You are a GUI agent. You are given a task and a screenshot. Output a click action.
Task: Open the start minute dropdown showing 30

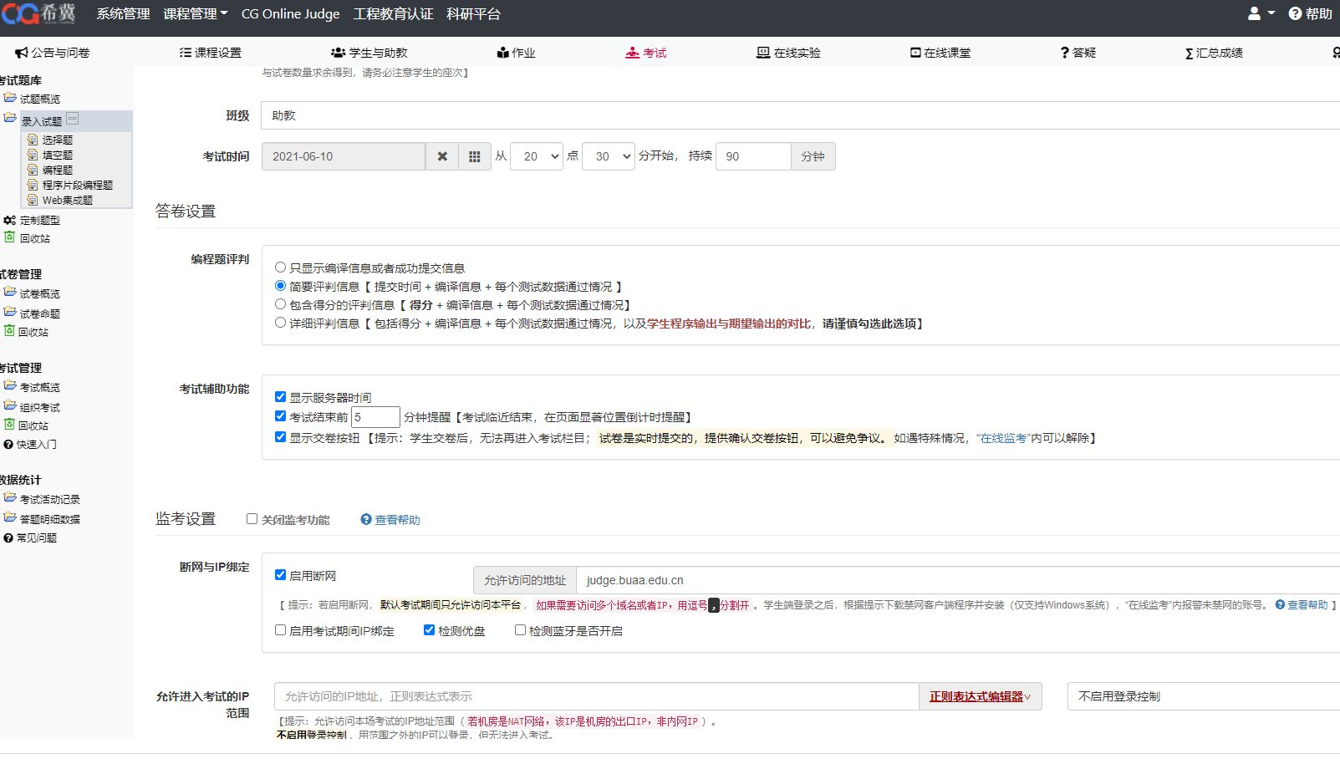click(609, 156)
